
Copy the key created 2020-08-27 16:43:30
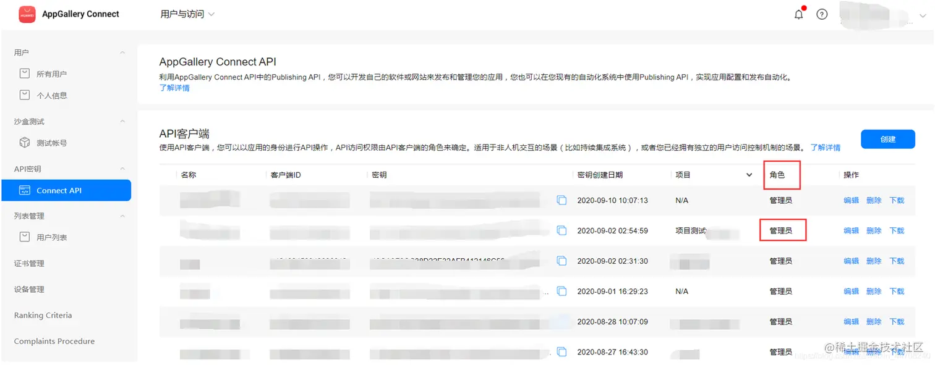(561, 351)
